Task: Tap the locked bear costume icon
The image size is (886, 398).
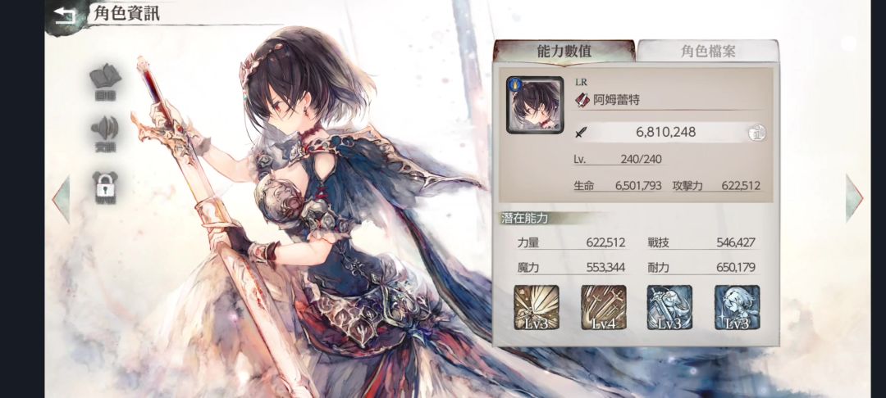Action: click(x=105, y=188)
